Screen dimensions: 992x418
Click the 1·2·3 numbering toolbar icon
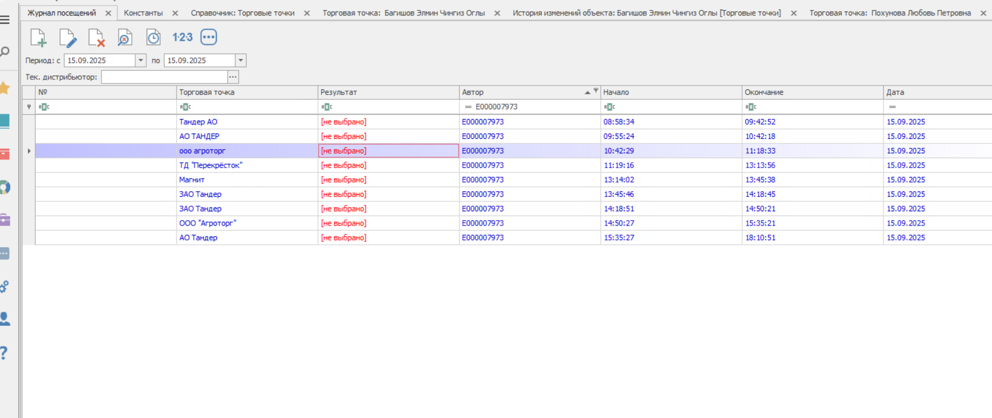point(182,37)
